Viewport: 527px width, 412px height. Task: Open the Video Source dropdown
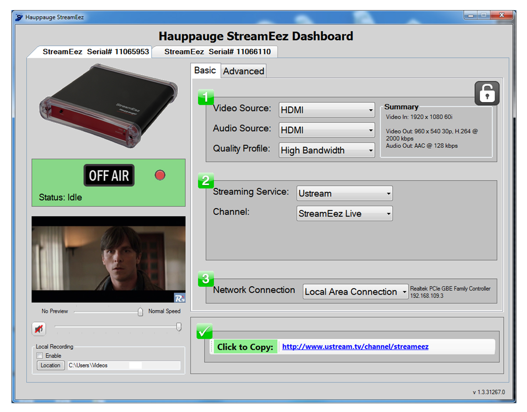coord(327,110)
